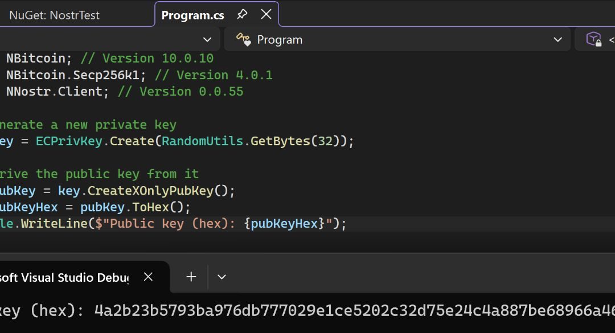
Task: Toggle the pin on Program.cs tab
Action: click(x=242, y=15)
